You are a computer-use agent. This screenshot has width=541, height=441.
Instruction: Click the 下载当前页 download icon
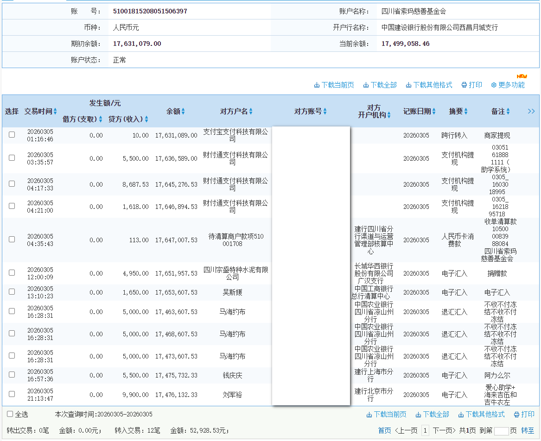click(318, 85)
